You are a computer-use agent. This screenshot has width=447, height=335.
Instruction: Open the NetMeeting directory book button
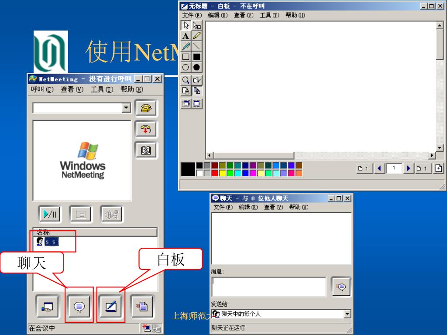click(146, 150)
